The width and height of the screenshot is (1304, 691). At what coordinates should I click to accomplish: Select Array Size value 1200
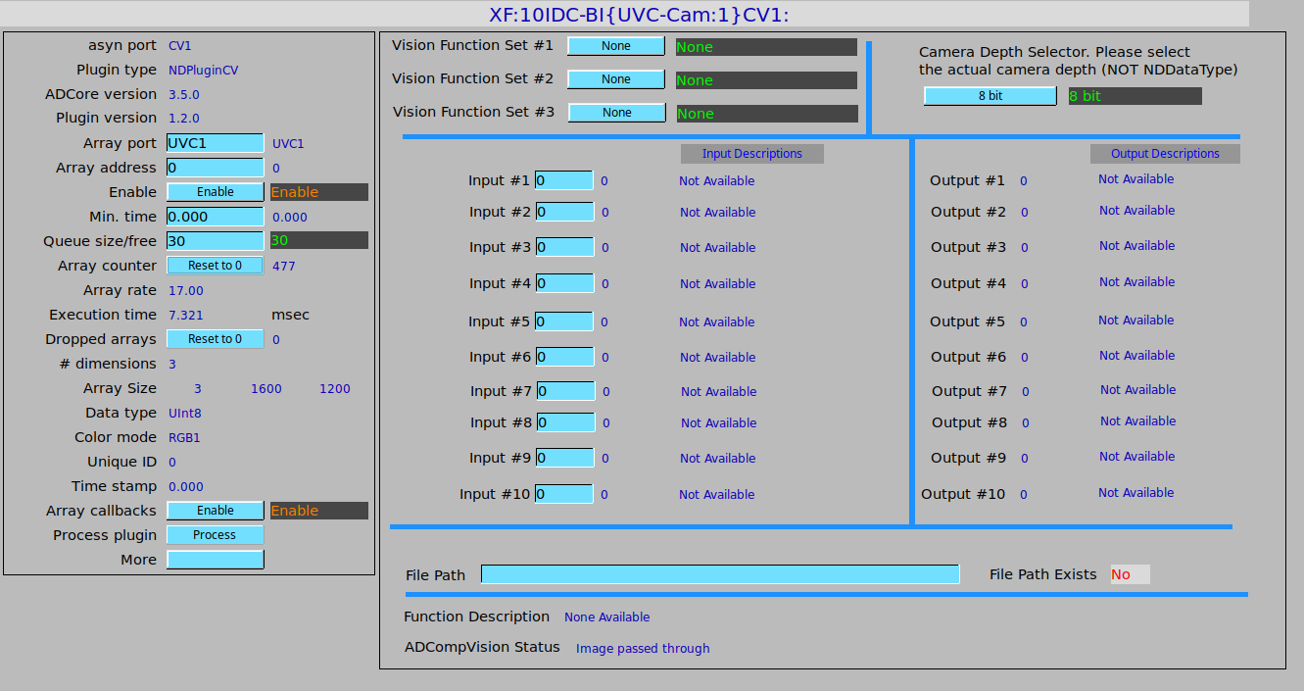pyautogui.click(x=335, y=389)
